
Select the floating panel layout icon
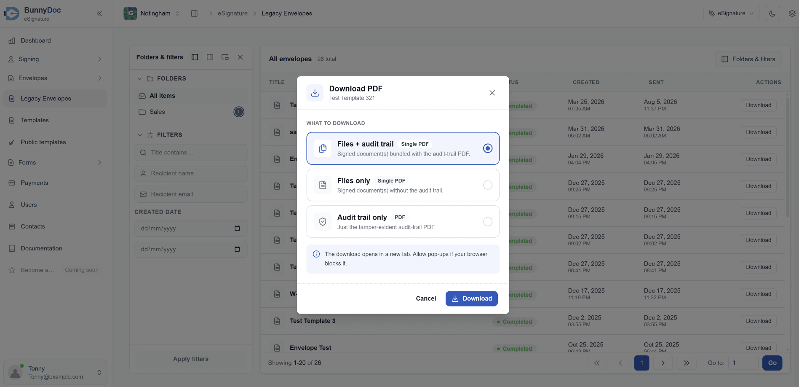[x=225, y=57]
